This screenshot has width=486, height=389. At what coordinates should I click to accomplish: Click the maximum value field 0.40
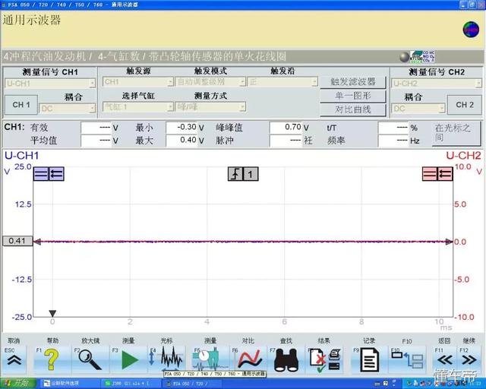[x=181, y=141]
